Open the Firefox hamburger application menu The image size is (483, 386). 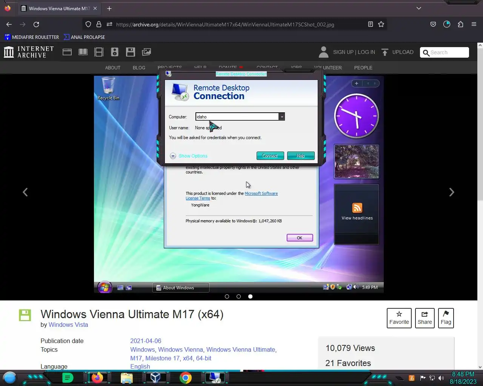474,24
